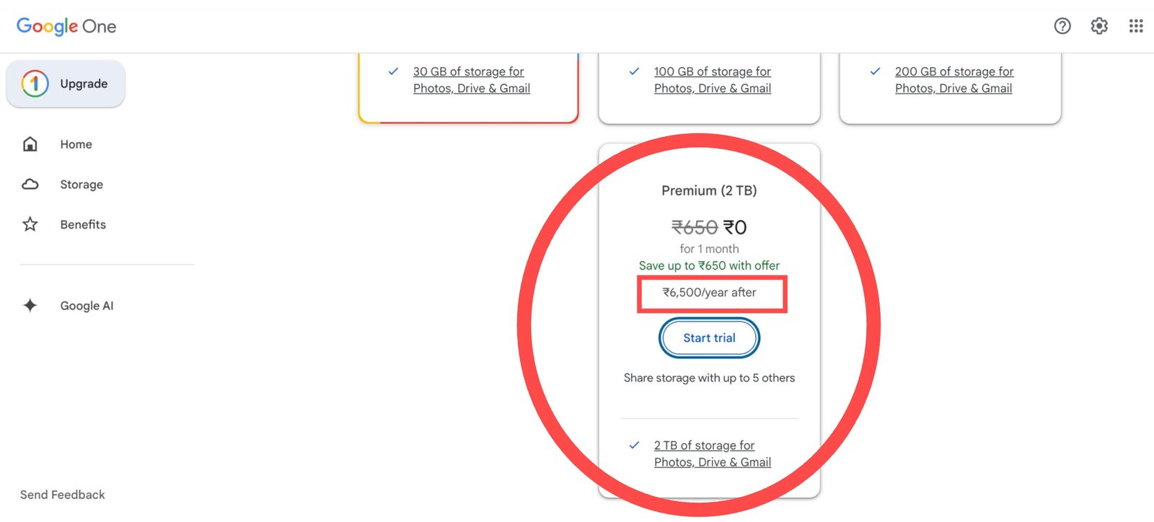Click the Home house icon
The width and height of the screenshot is (1154, 522).
point(30,144)
